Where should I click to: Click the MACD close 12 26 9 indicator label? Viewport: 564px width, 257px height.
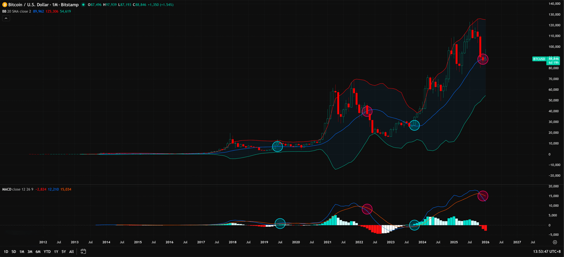point(18,189)
